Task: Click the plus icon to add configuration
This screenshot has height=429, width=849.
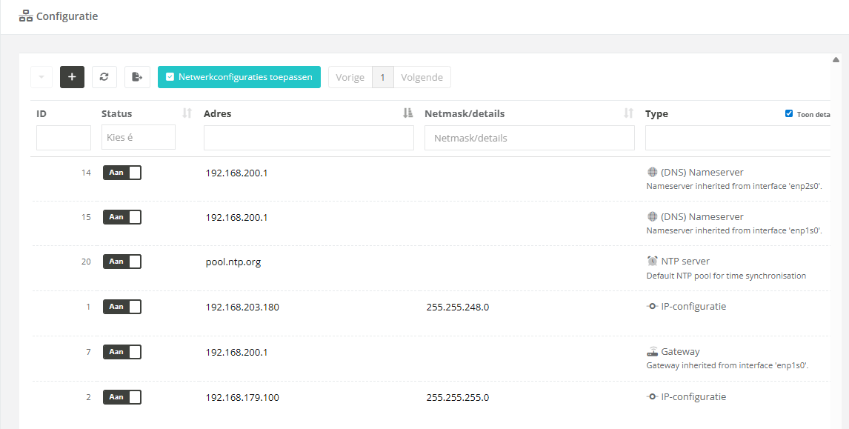Action: (x=72, y=77)
